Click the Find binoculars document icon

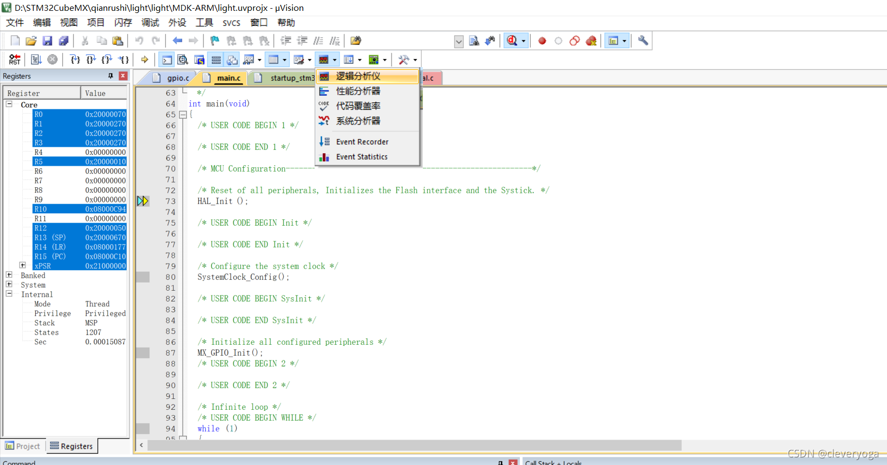click(474, 41)
